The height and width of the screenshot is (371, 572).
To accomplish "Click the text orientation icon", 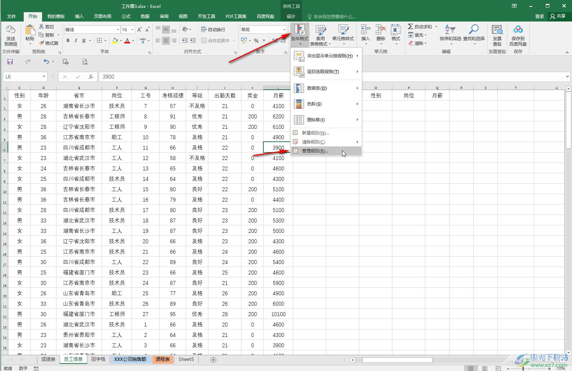I will [185, 29].
